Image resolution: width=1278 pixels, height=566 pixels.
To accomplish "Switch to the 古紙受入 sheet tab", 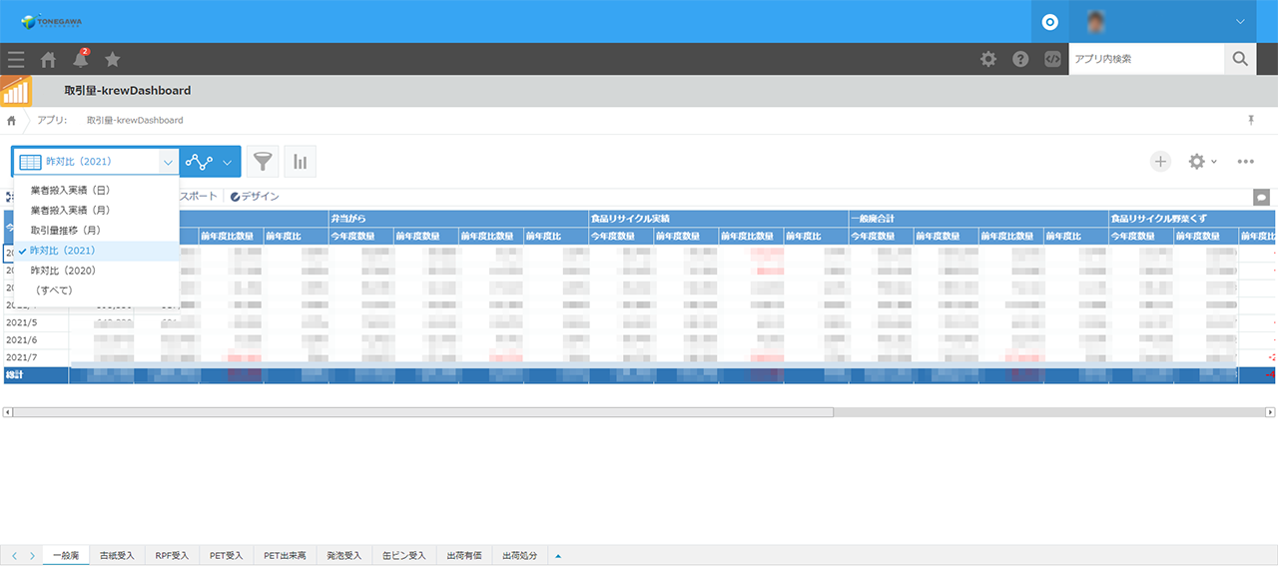I will 117,555.
